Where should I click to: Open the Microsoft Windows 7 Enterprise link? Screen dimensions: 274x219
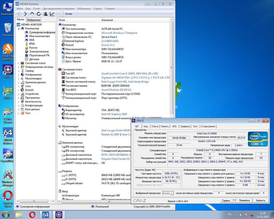(119, 33)
